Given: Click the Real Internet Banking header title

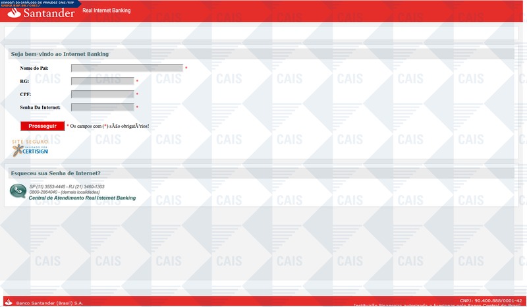Looking at the screenshot, I should pos(106,11).
